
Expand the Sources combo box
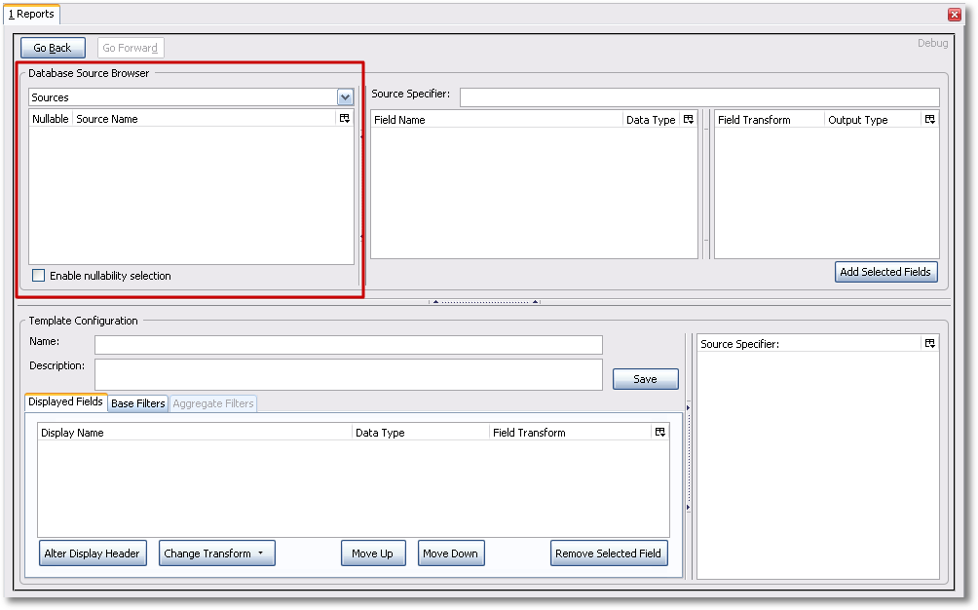(x=345, y=97)
